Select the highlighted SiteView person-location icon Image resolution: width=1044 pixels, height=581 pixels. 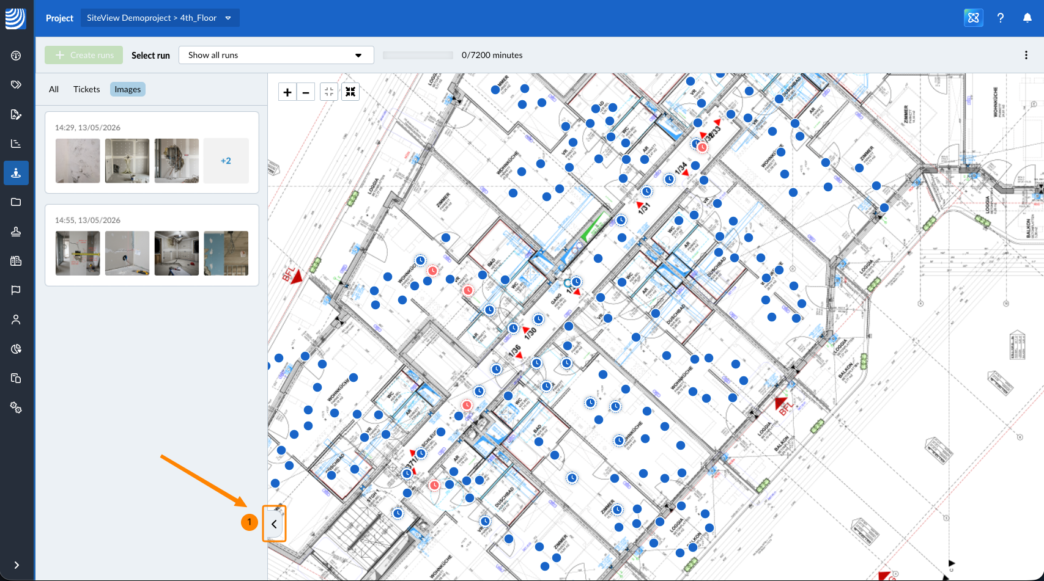pyautogui.click(x=16, y=173)
